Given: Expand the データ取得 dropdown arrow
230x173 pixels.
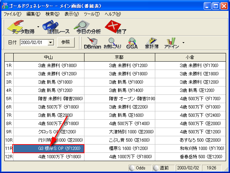Looking at the screenshot, I should pos(37,31).
